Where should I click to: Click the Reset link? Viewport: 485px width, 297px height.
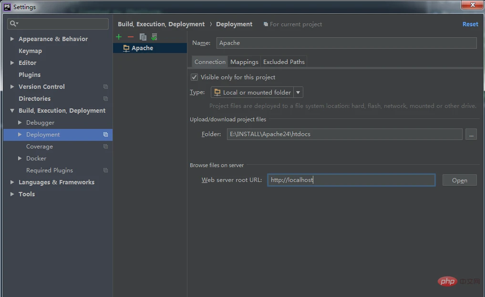coord(470,24)
